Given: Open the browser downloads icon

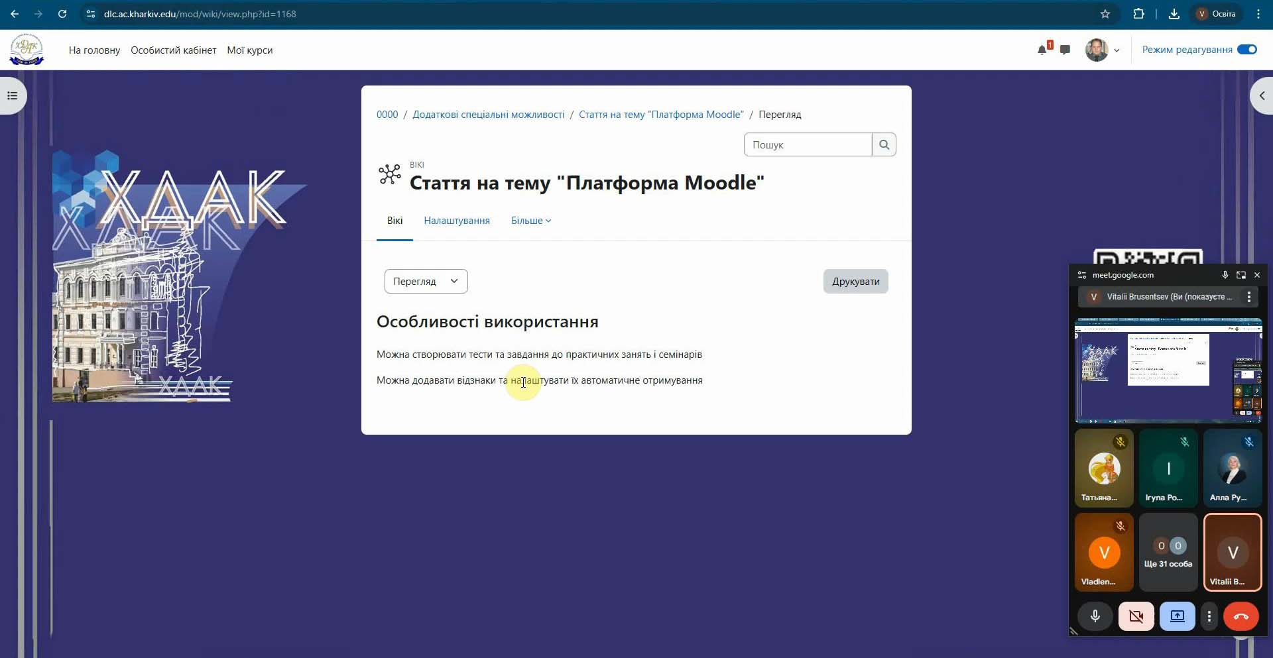Looking at the screenshot, I should pos(1174,14).
